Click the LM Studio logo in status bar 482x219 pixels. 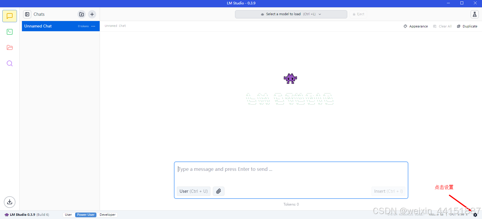coord(6,215)
